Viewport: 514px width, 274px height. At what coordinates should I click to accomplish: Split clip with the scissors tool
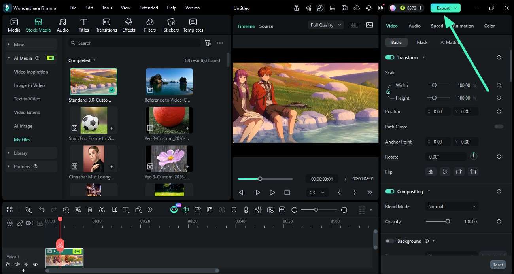point(102,210)
